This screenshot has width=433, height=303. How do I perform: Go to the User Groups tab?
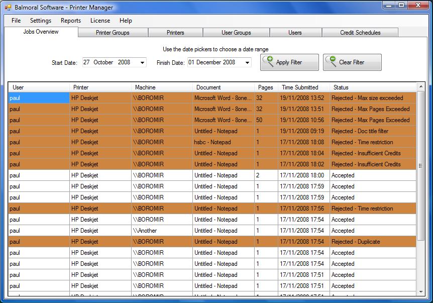click(x=236, y=33)
